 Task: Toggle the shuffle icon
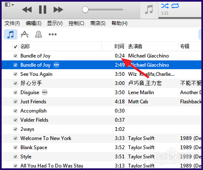point(165,6)
